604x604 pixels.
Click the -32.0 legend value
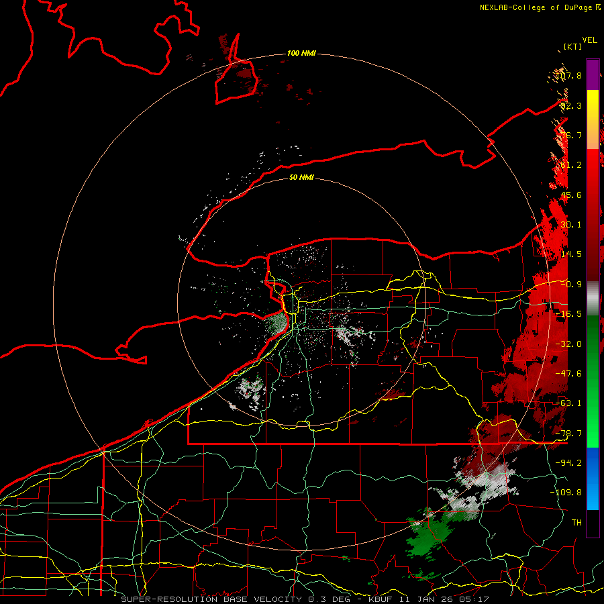point(568,344)
